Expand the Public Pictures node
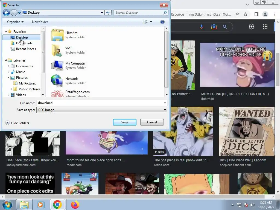Image resolution: width=280 pixels, height=210 pixels. (11, 89)
